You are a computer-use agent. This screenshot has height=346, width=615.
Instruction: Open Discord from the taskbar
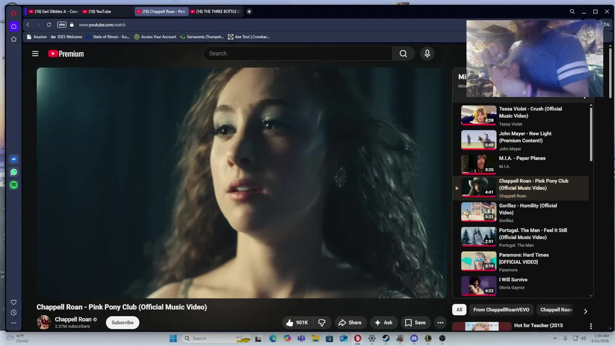click(414, 338)
